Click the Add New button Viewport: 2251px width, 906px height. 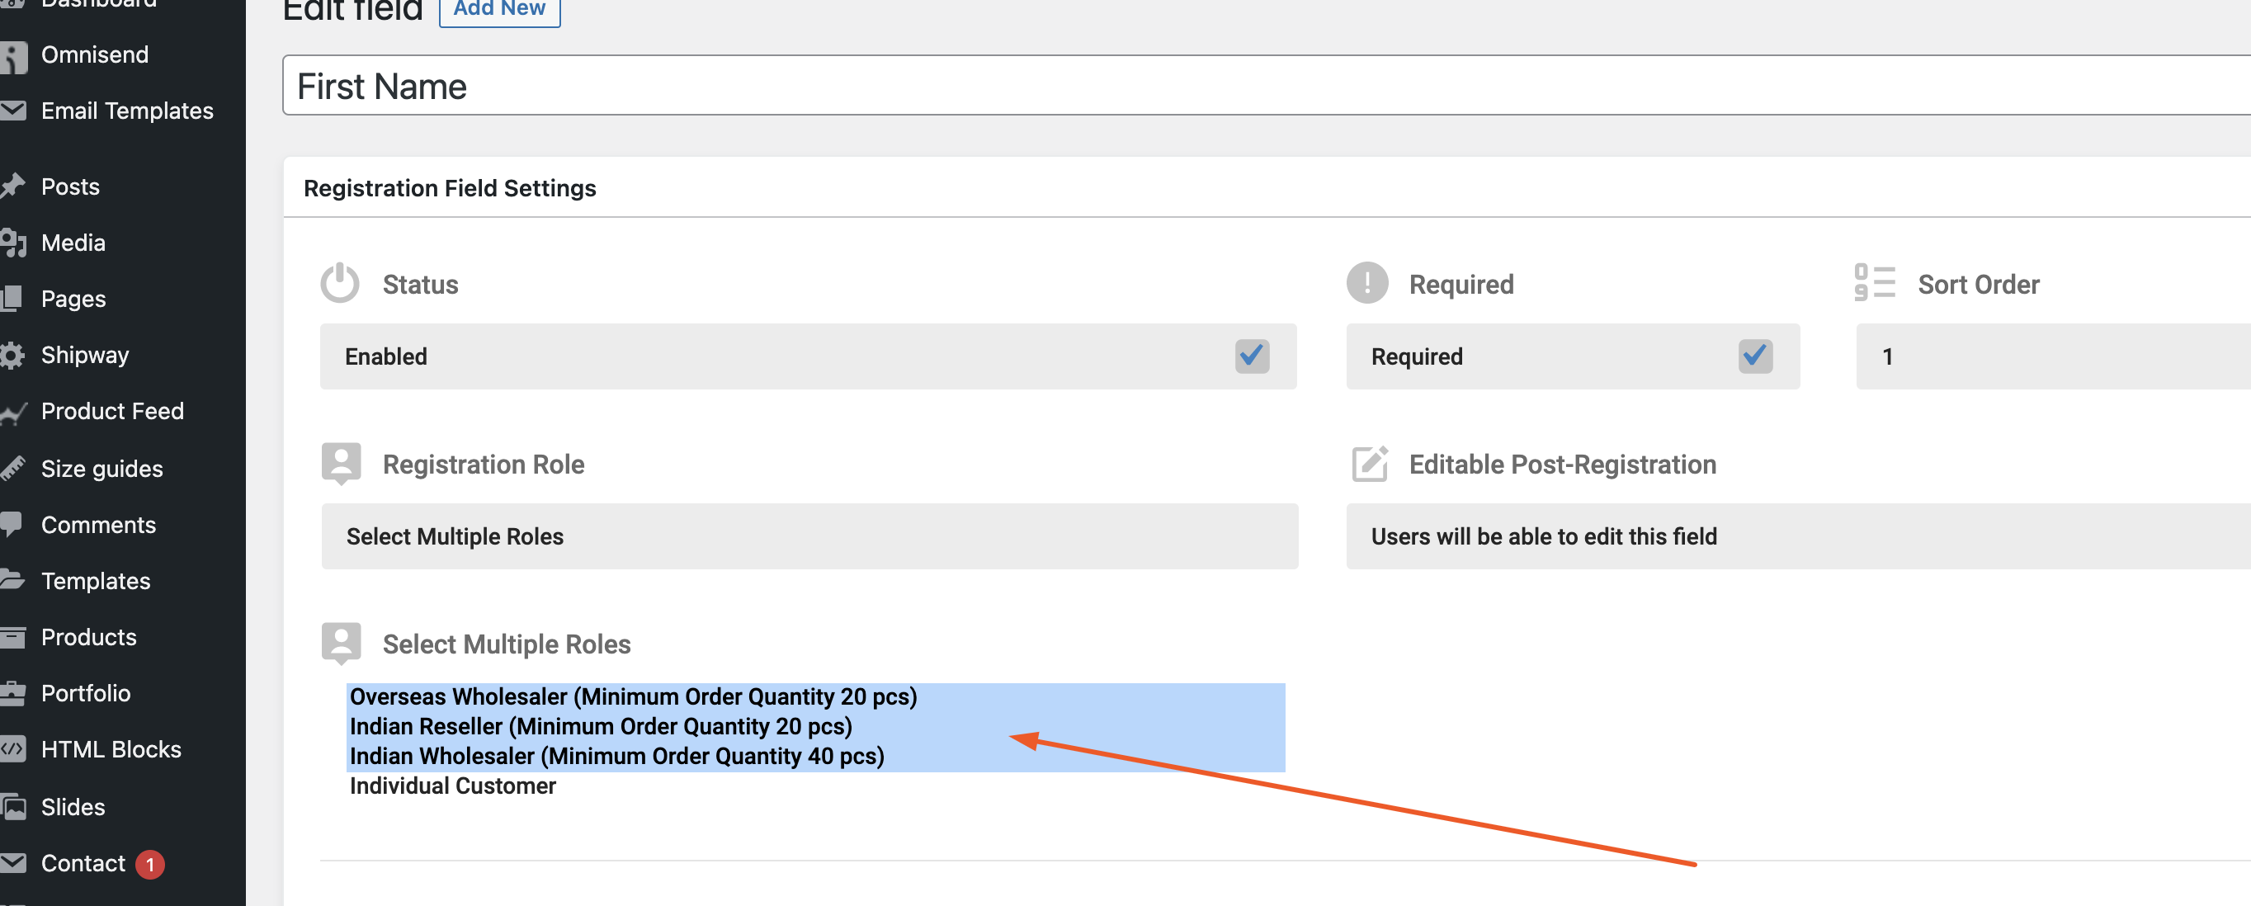tap(499, 10)
